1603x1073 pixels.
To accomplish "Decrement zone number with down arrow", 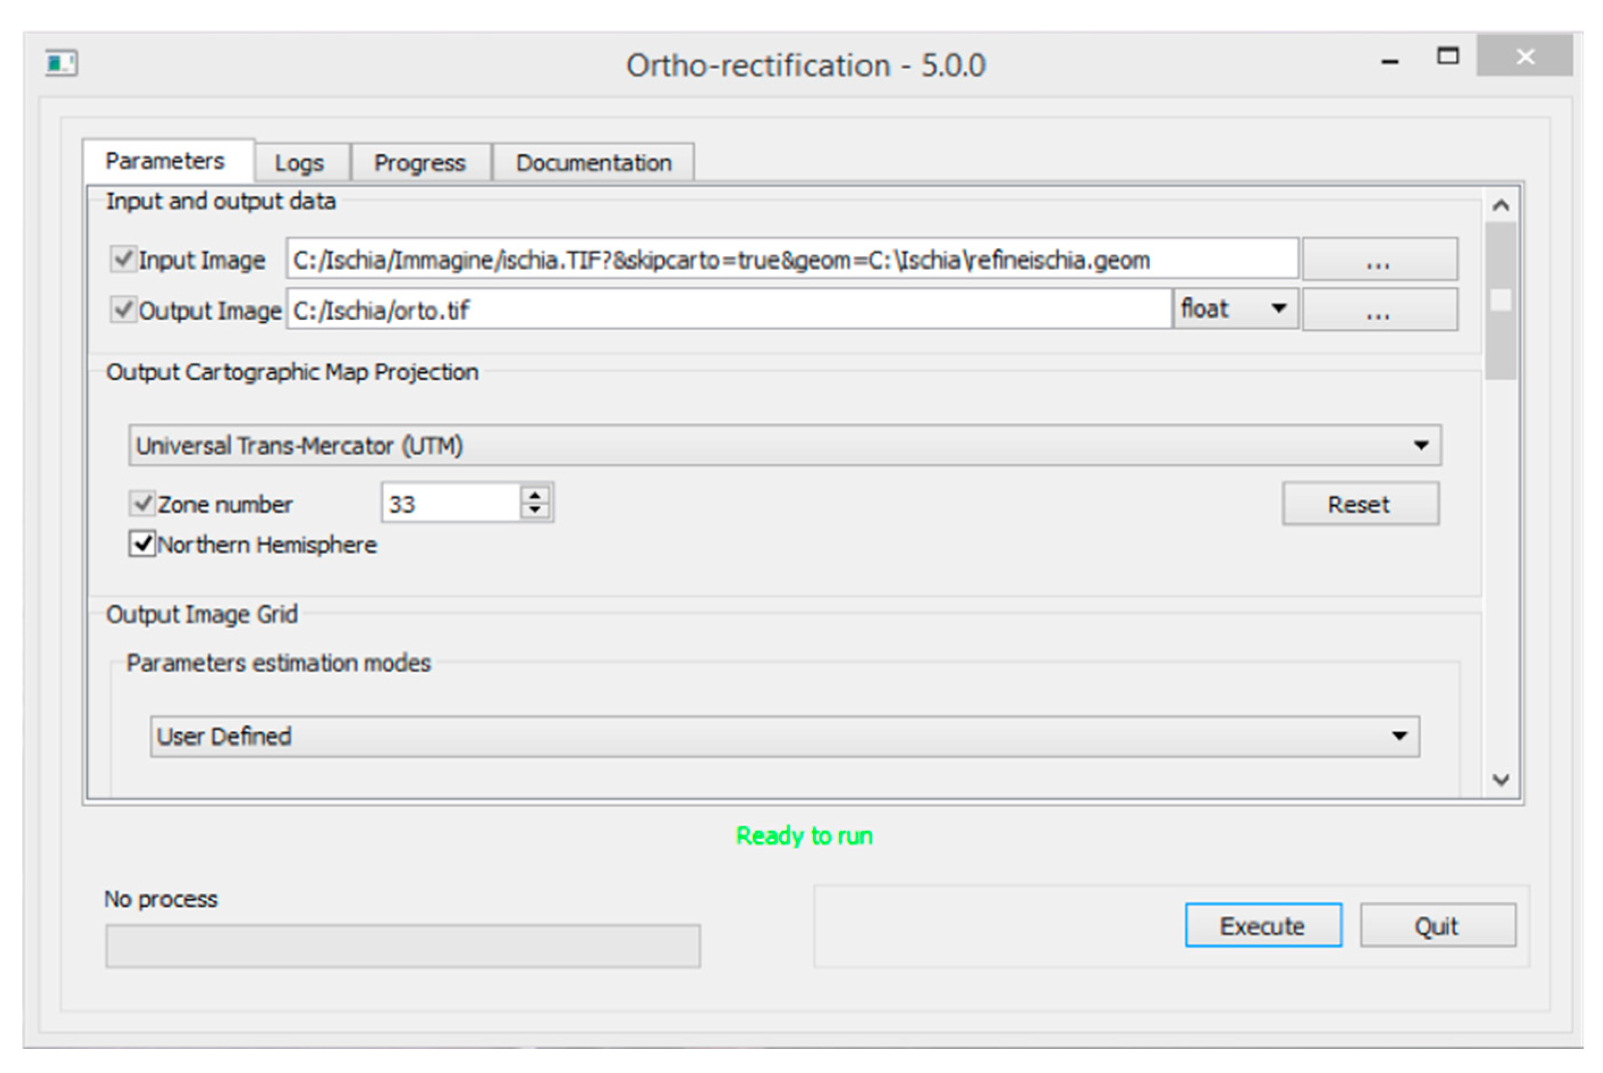I will [x=534, y=510].
